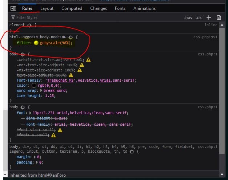Click the rules pane vertical scrollbar thumb
The height and width of the screenshot is (180, 228).
[222, 91]
